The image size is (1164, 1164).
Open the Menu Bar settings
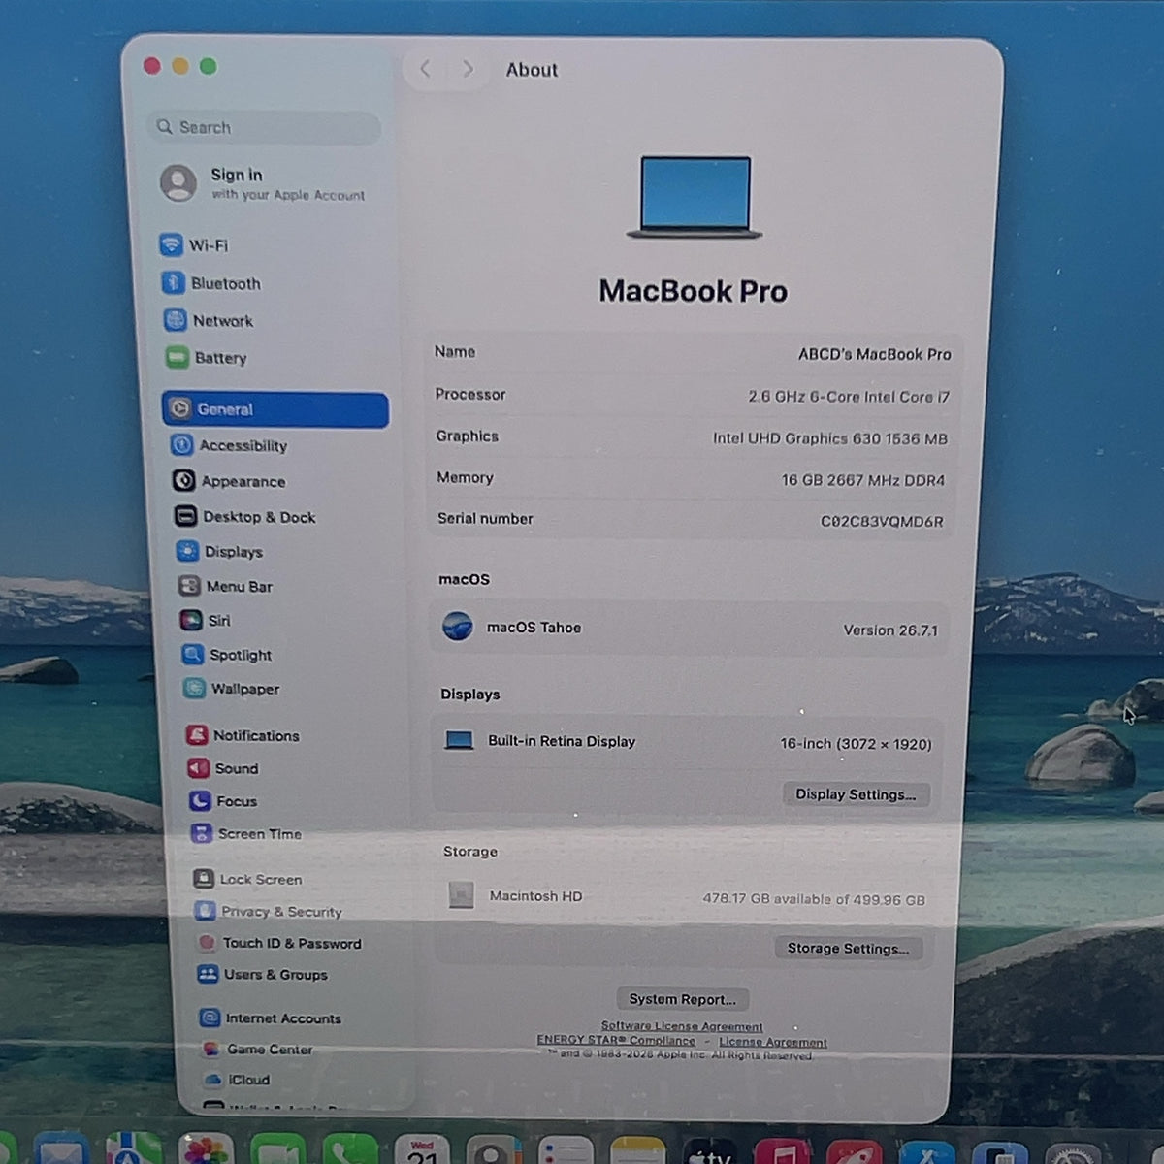click(225, 586)
